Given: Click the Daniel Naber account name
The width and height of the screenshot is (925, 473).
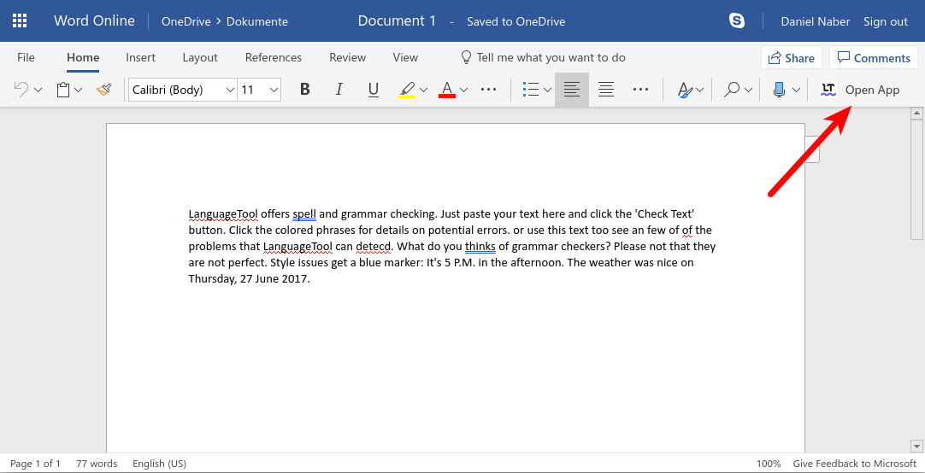Looking at the screenshot, I should tap(816, 22).
